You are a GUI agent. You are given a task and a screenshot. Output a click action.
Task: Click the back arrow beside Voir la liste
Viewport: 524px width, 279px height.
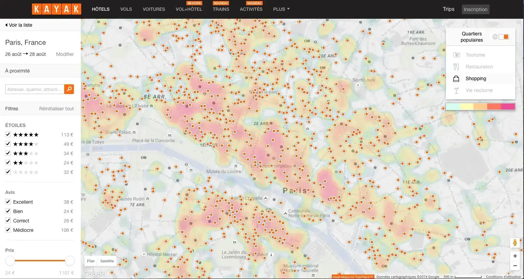6,25
